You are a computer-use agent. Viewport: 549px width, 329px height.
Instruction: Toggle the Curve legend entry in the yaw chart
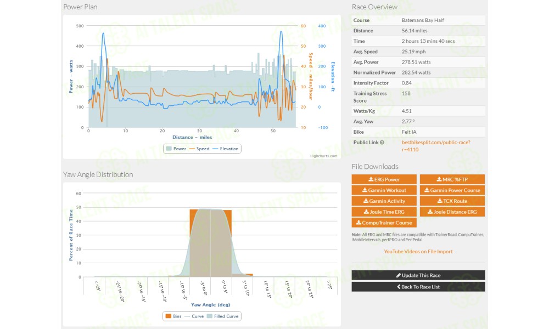[x=194, y=316]
